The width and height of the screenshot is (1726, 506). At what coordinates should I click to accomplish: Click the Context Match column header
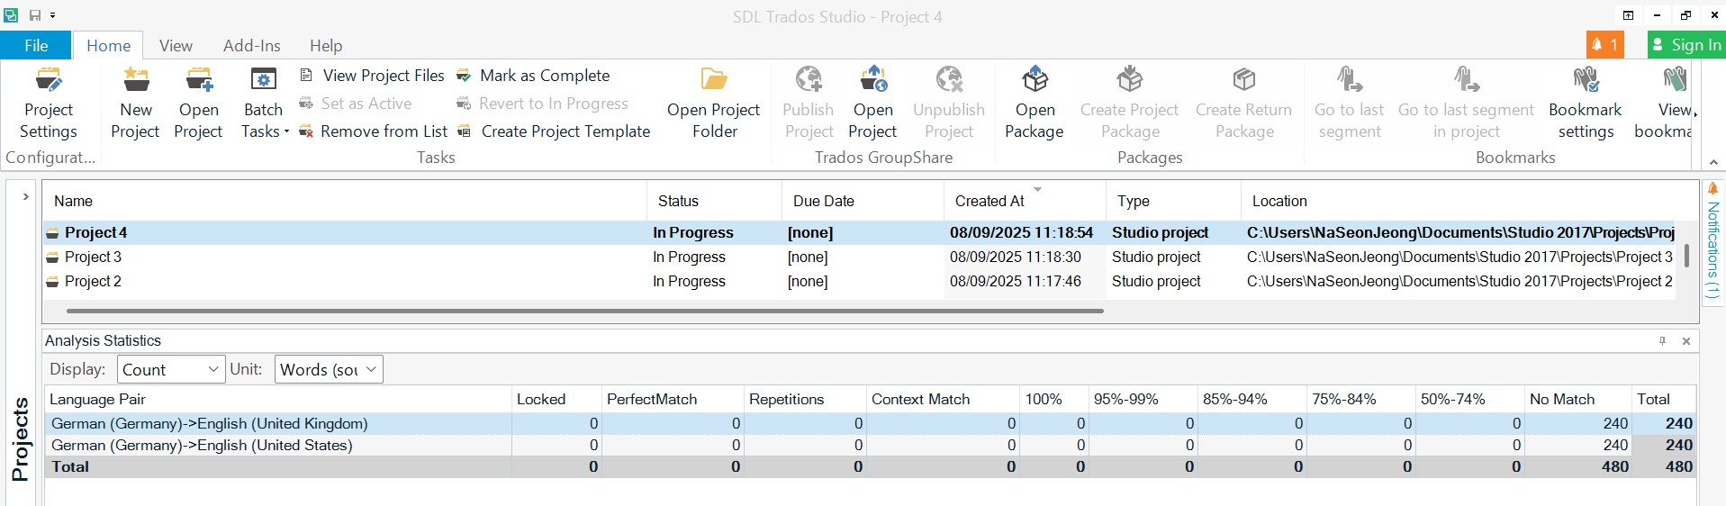pyautogui.click(x=943, y=399)
